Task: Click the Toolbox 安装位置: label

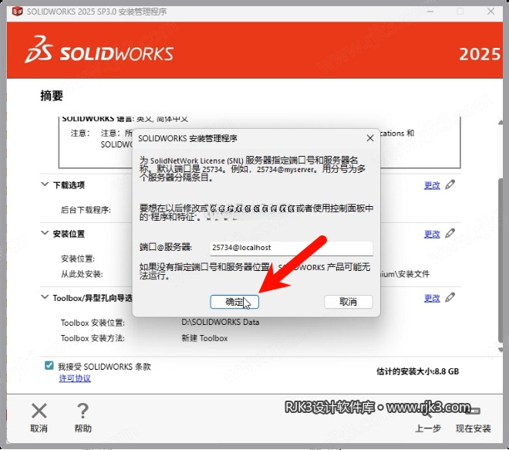Action: 93,323
